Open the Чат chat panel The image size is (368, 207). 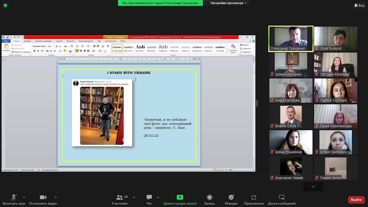click(x=149, y=200)
